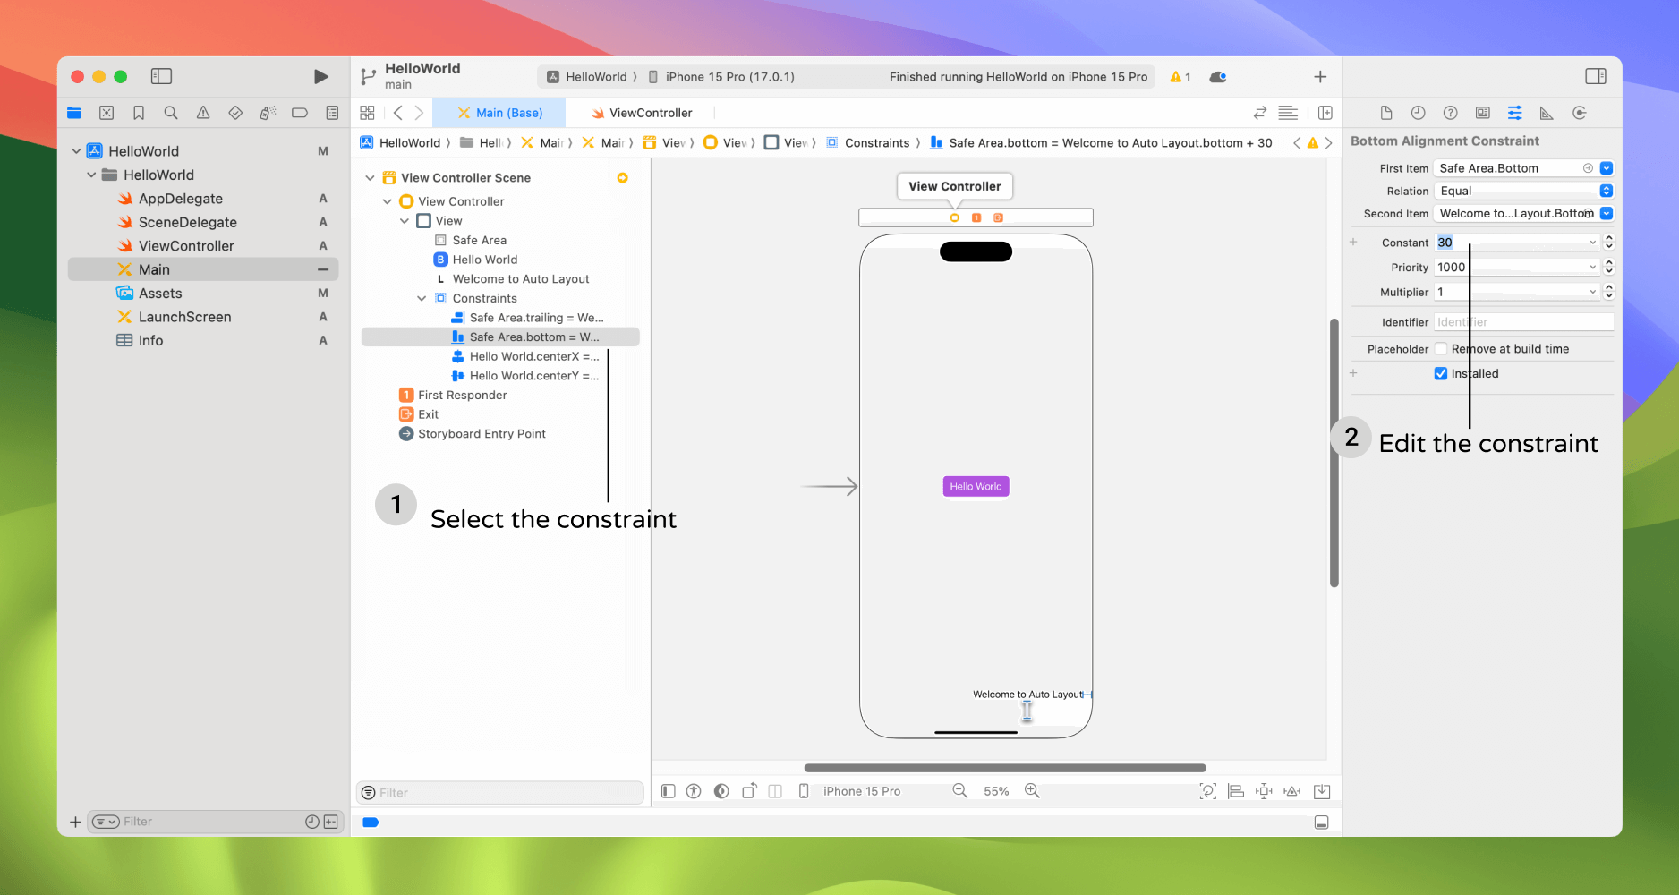Open the Relation dropdown

pos(1606,191)
